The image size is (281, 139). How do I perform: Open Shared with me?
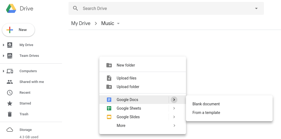tap(32, 82)
